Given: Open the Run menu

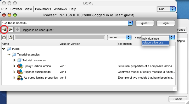Looking at the screenshot, I should [x=4, y=9].
